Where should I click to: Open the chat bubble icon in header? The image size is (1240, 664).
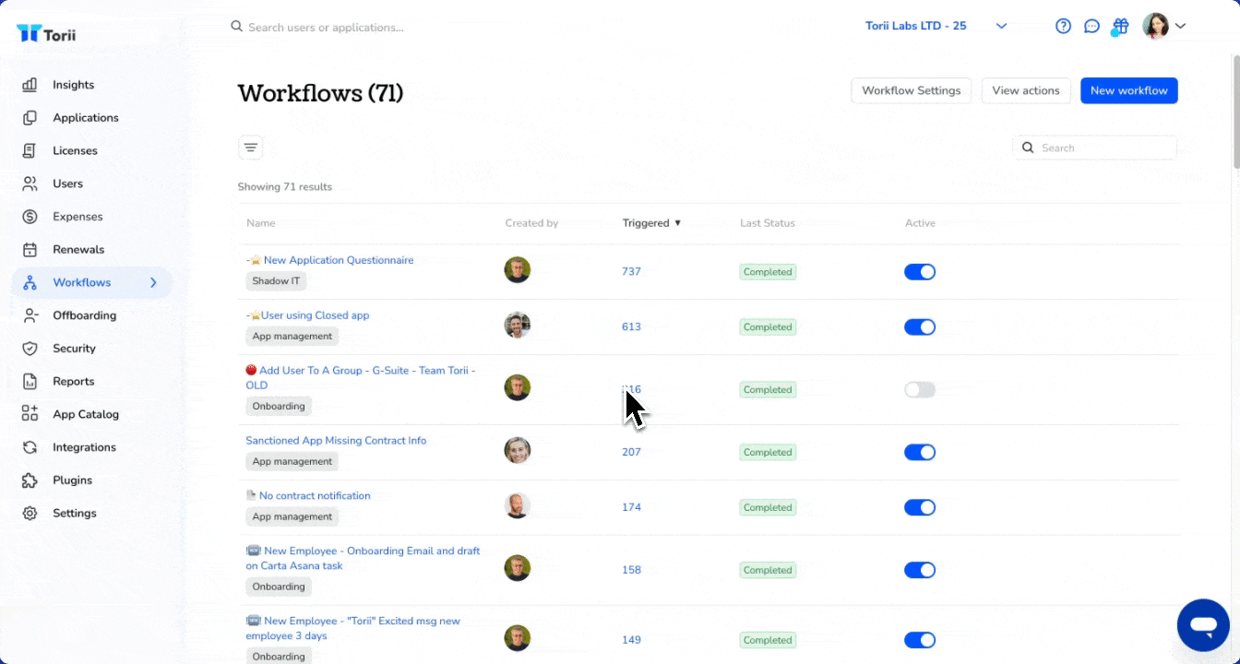pos(1091,26)
